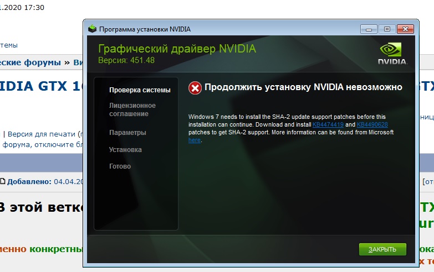Click 'Программа установки NVIDIA' window title text
The height and width of the screenshot is (272, 434).
tap(145, 29)
